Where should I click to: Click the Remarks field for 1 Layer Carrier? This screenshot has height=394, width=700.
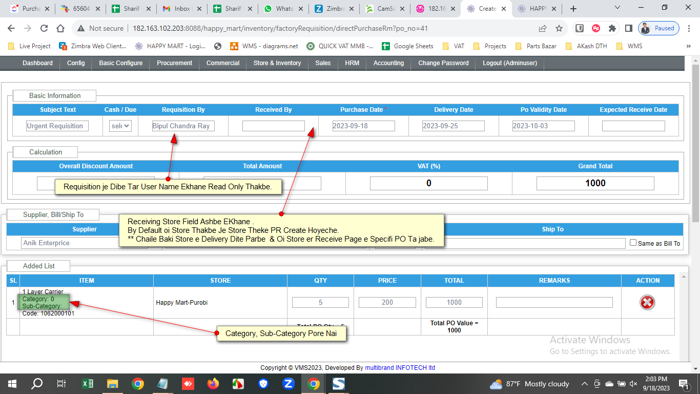coord(554,303)
